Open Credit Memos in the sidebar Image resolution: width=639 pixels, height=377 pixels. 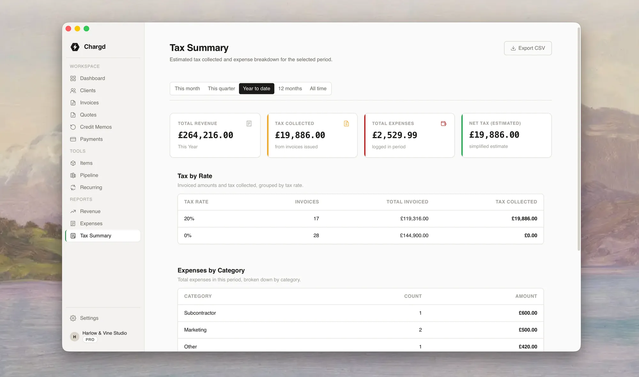(x=103, y=127)
